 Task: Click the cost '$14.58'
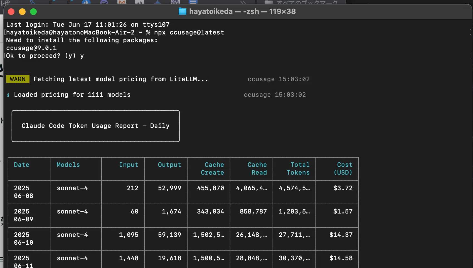coord(341,258)
